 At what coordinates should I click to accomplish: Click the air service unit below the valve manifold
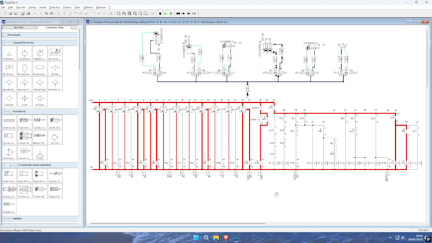[247, 88]
